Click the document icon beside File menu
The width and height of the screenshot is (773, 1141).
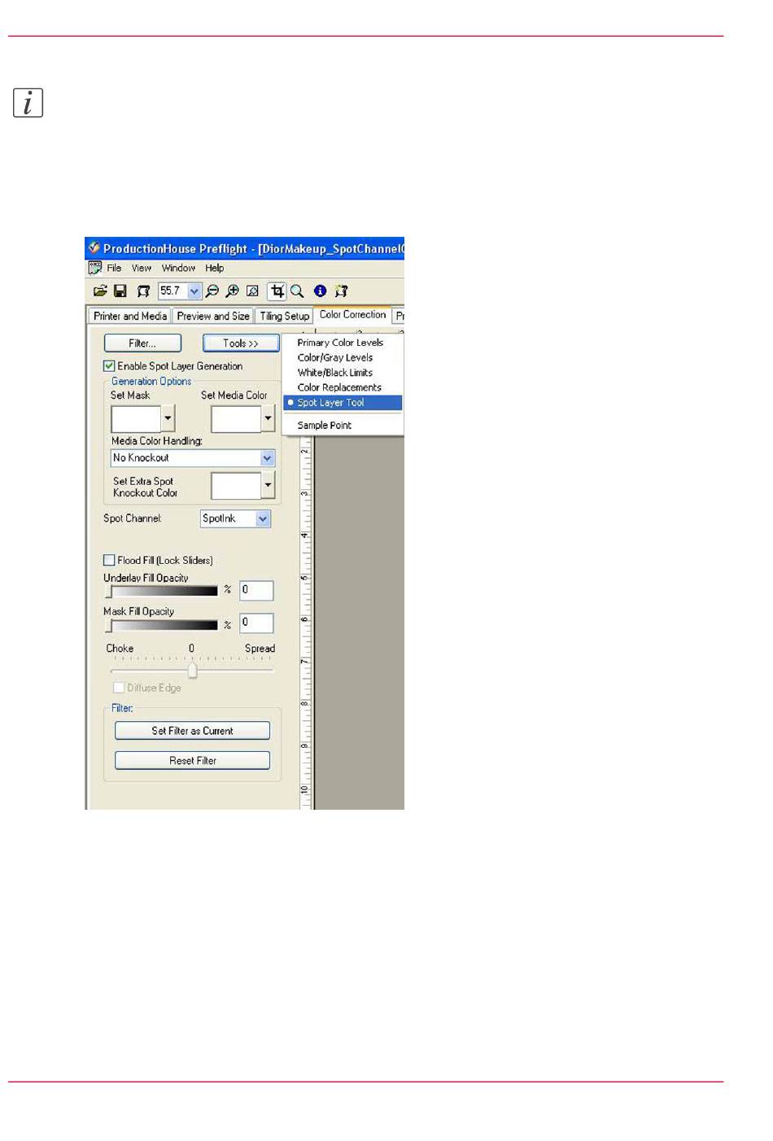[x=95, y=268]
